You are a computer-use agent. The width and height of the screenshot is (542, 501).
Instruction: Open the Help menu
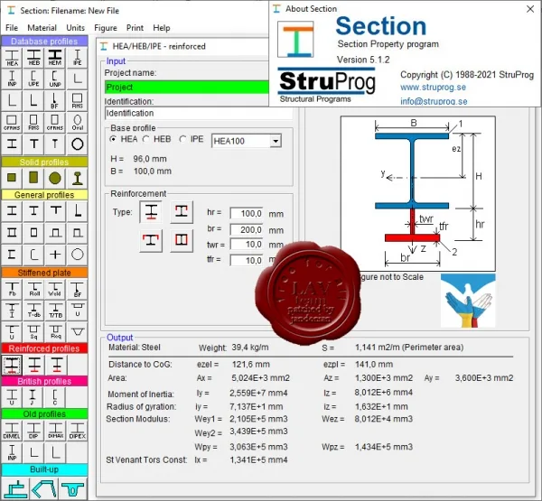point(162,28)
